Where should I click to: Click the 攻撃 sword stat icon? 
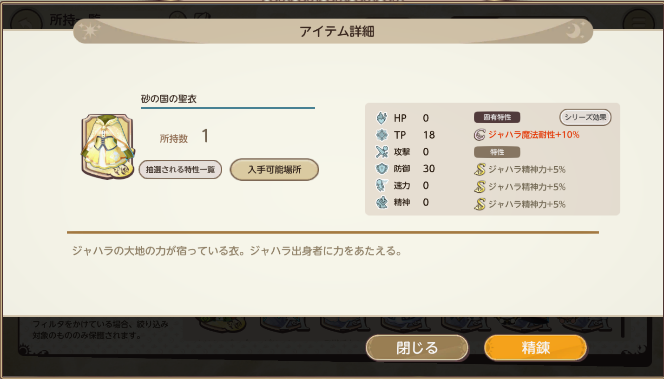[381, 152]
